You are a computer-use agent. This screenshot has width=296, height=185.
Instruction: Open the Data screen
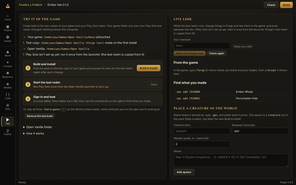tap(7, 107)
